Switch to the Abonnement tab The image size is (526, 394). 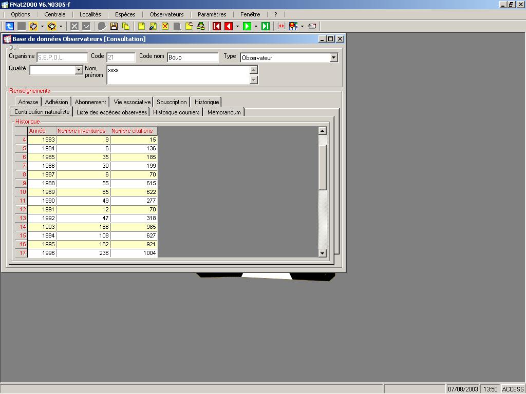point(90,102)
